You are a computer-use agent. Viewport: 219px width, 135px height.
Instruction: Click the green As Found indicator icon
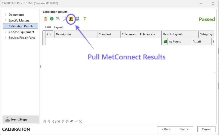tap(165, 41)
